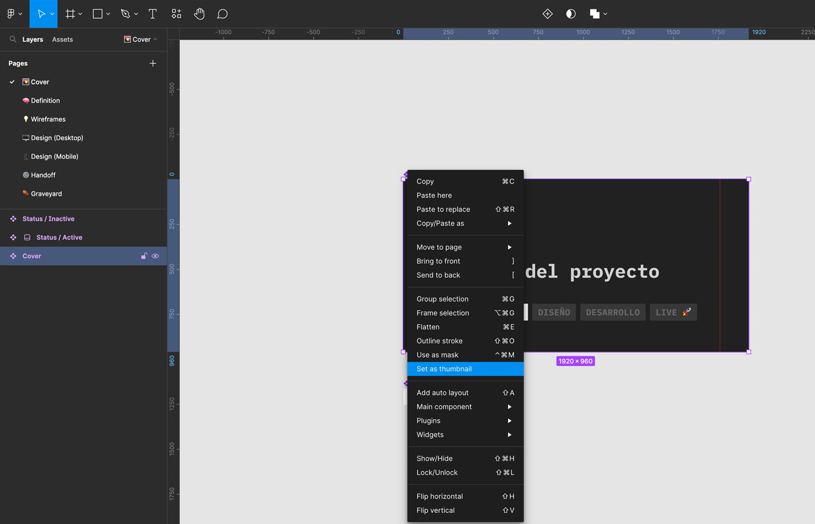Select the Rectangle shape tool
The image size is (815, 524).
[x=98, y=14]
